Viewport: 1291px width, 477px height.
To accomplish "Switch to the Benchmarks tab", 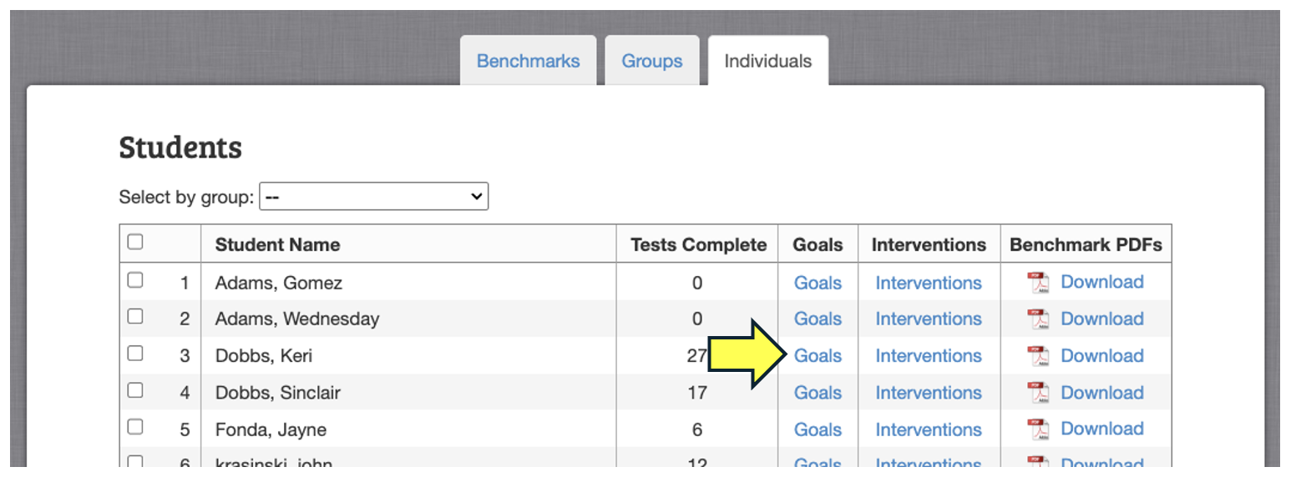I will coord(528,61).
